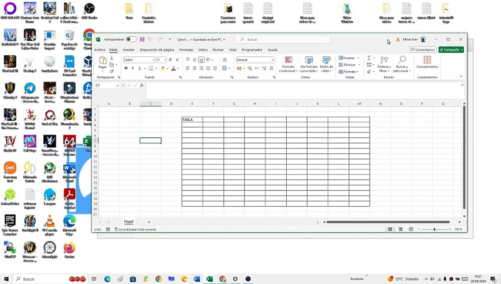Click the Cut scissors icon
Image resolution: width=501 pixels, height=284 pixels.
coord(111,58)
